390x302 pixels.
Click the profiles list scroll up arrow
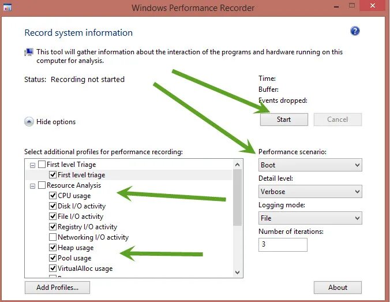tap(237, 165)
